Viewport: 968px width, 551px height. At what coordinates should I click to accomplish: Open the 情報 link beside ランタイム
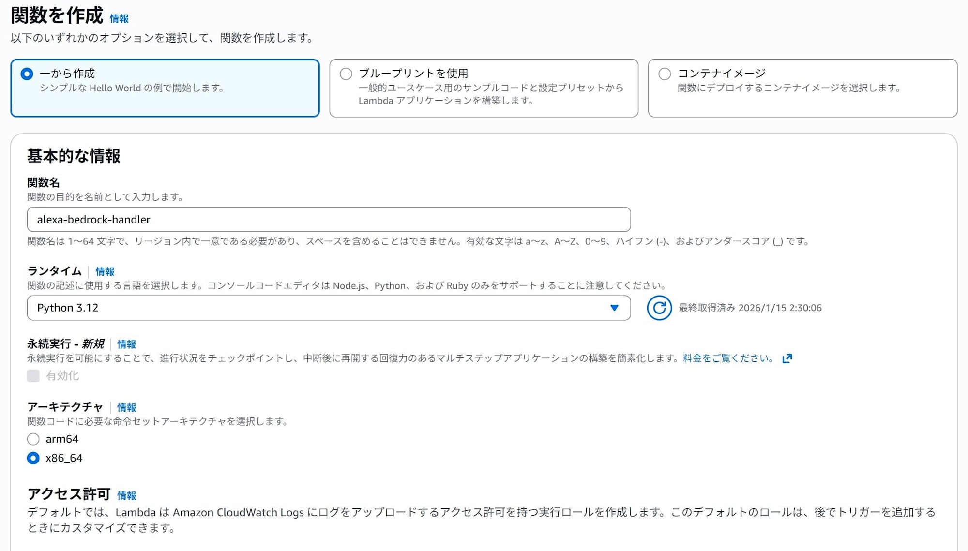pos(105,272)
